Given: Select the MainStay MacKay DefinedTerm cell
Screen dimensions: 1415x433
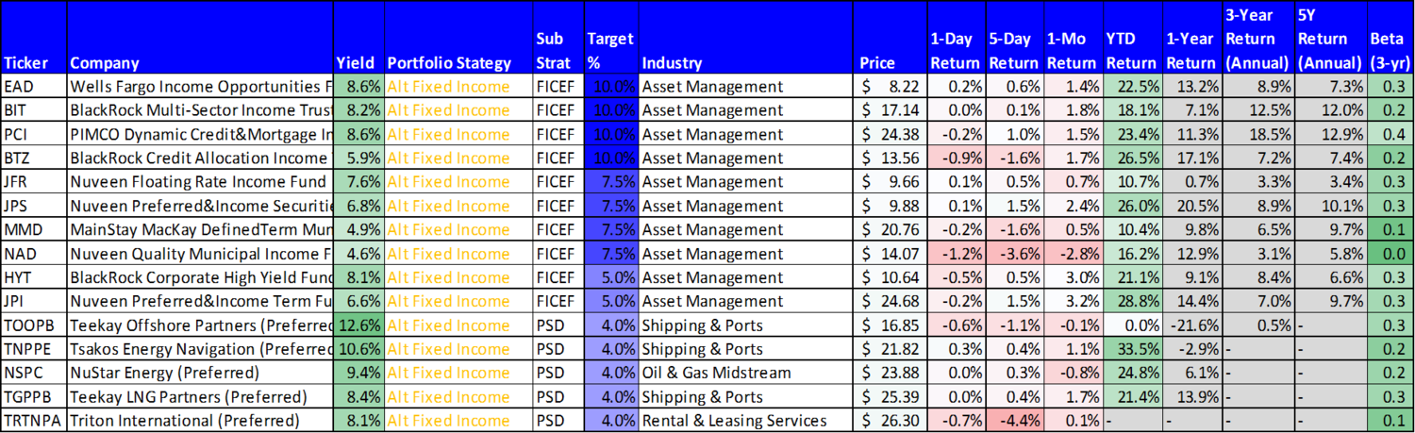Looking at the screenshot, I should 200,229.
